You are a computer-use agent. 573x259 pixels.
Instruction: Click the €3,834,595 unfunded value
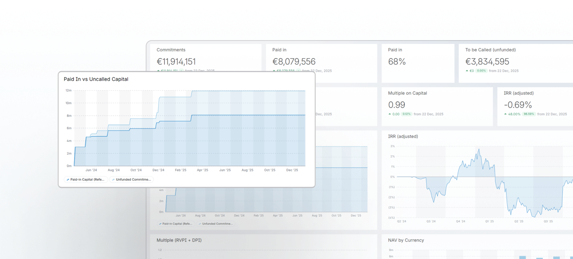tap(487, 61)
